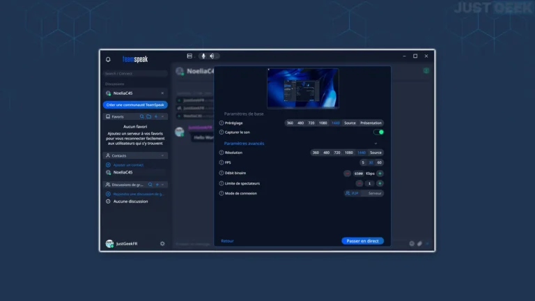
Task: Select 60 FPS option
Action: [x=380, y=162]
